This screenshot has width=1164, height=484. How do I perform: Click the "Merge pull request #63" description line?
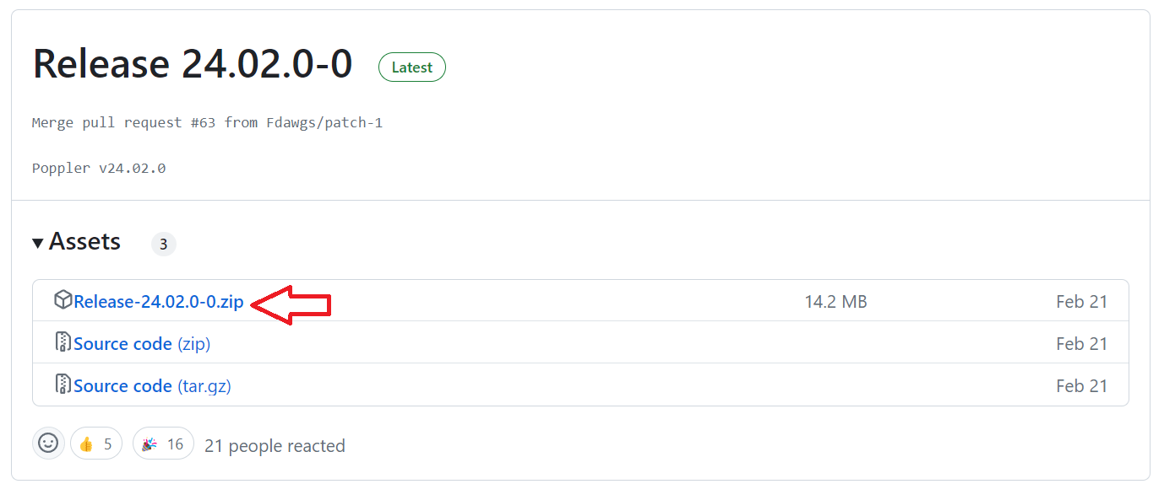click(207, 123)
